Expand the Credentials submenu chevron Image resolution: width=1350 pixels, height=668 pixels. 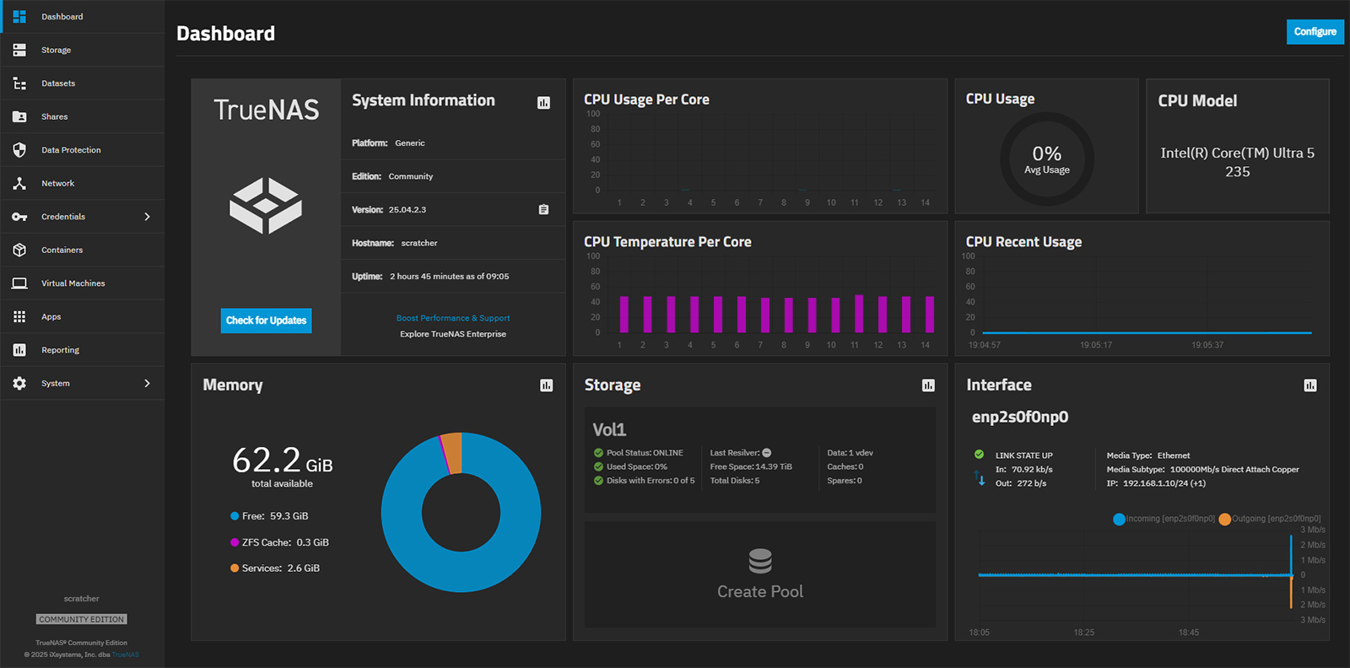(148, 217)
